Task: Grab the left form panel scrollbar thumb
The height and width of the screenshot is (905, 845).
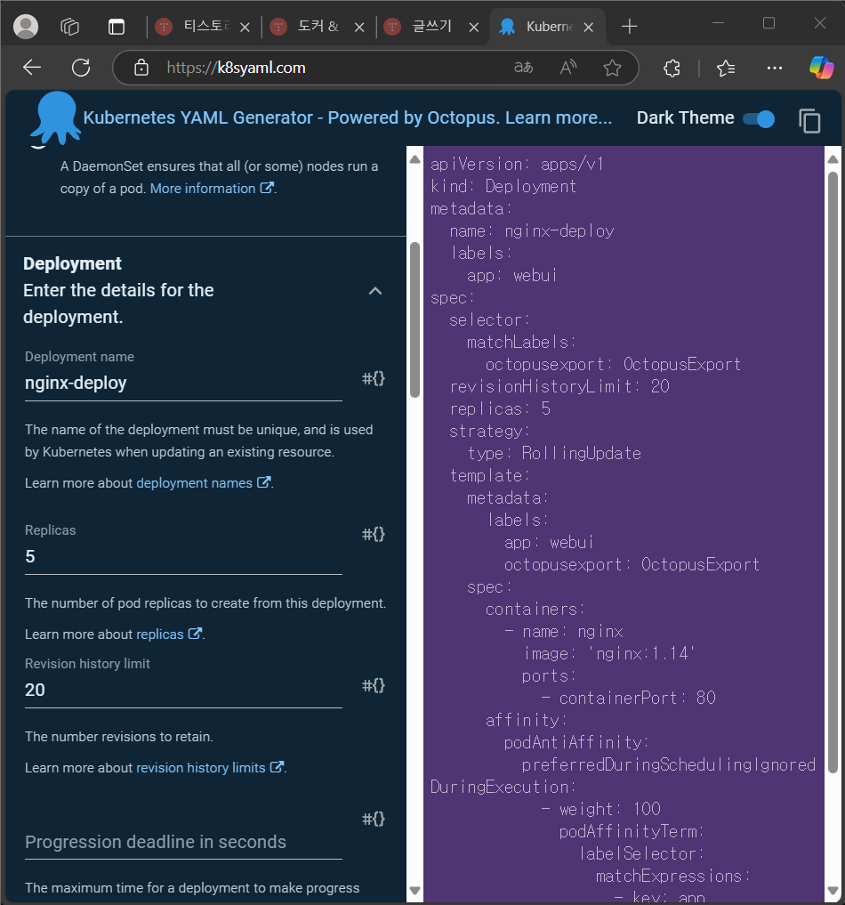Action: pyautogui.click(x=414, y=319)
